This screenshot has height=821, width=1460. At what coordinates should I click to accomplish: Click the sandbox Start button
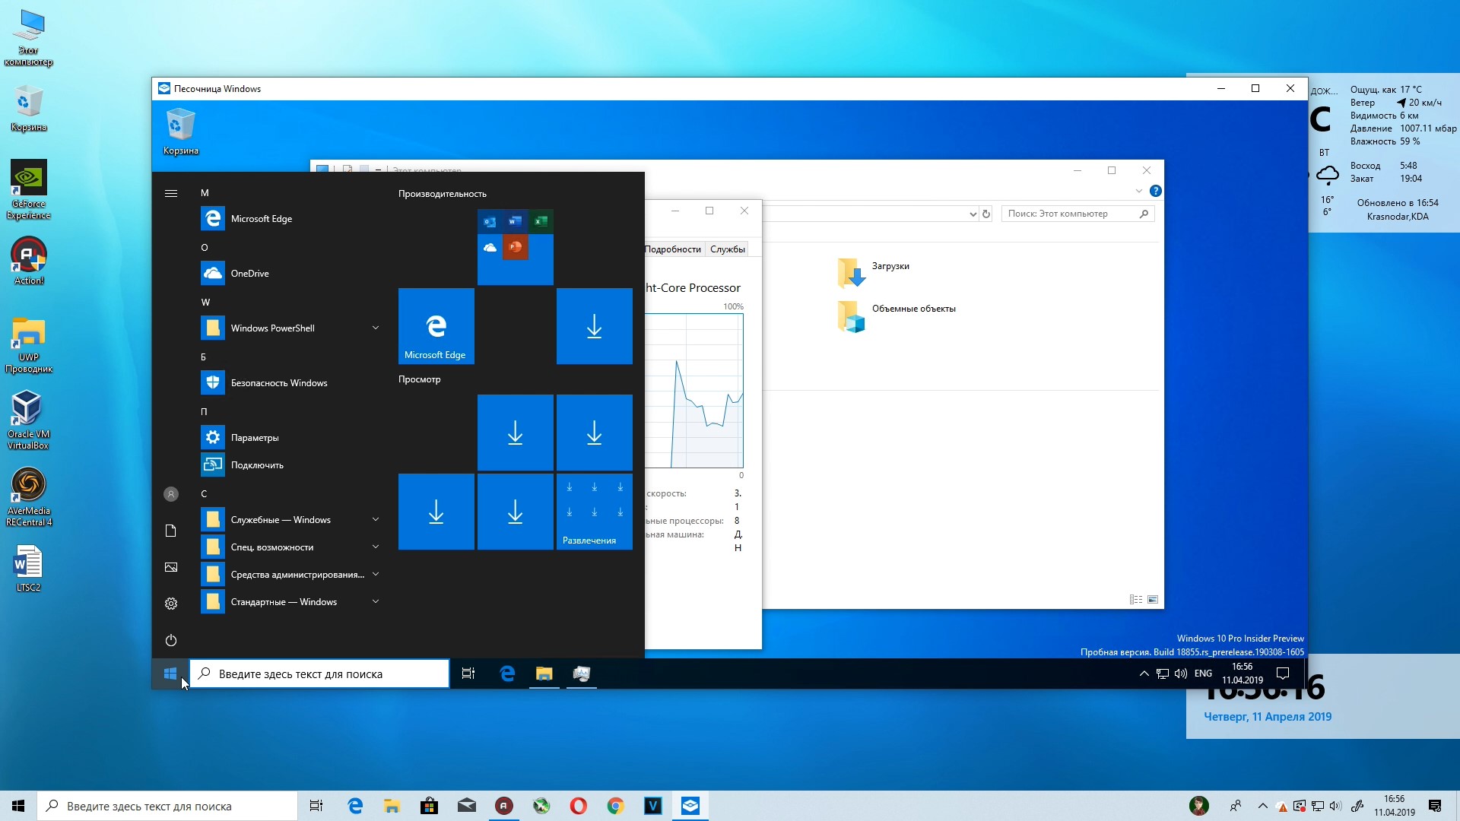pyautogui.click(x=170, y=674)
